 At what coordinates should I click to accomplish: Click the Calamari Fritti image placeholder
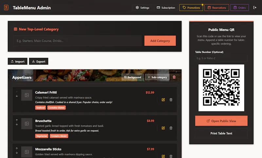27,95
